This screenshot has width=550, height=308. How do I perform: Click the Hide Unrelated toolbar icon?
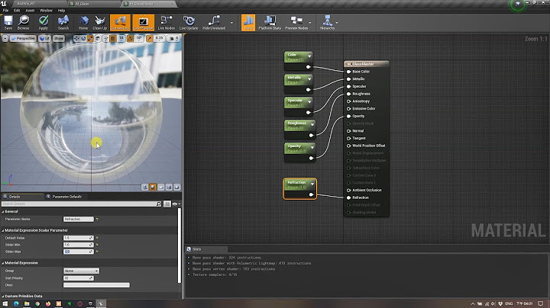pos(214,23)
